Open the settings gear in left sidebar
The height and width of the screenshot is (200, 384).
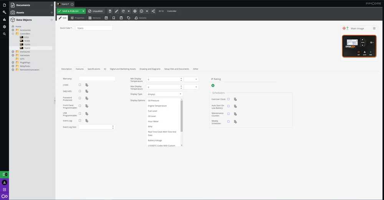[4, 27]
